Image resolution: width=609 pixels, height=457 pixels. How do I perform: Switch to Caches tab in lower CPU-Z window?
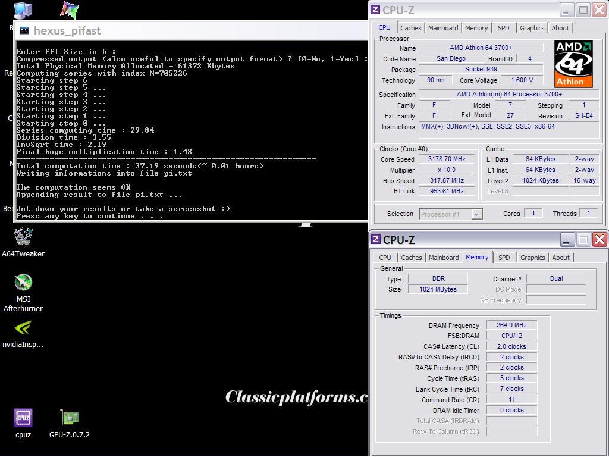412,258
